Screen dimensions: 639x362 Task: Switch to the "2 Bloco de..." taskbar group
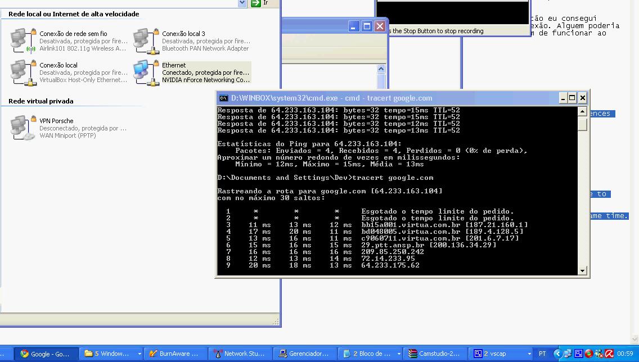(368, 354)
